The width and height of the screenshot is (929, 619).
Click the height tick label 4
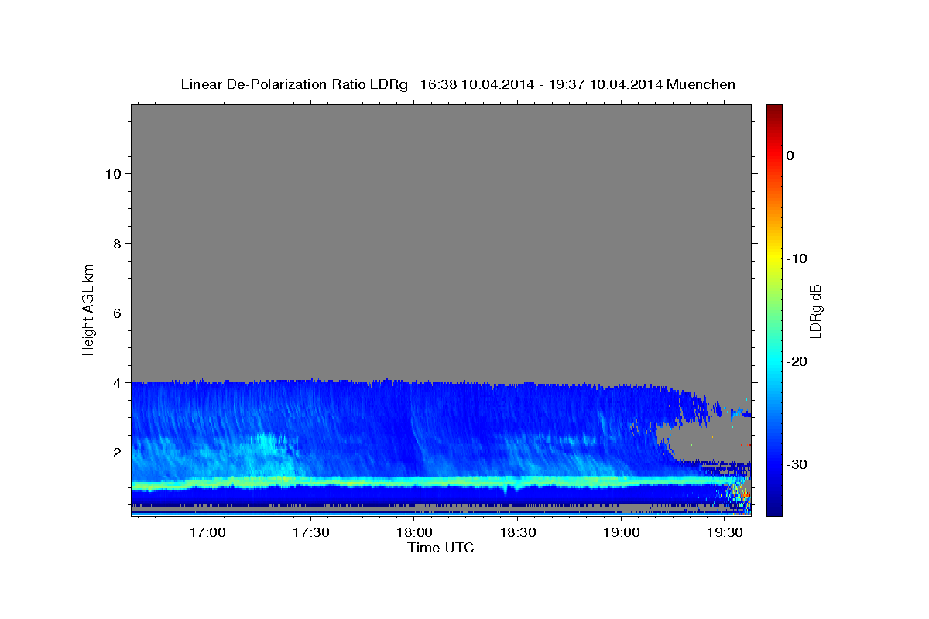coord(117,382)
